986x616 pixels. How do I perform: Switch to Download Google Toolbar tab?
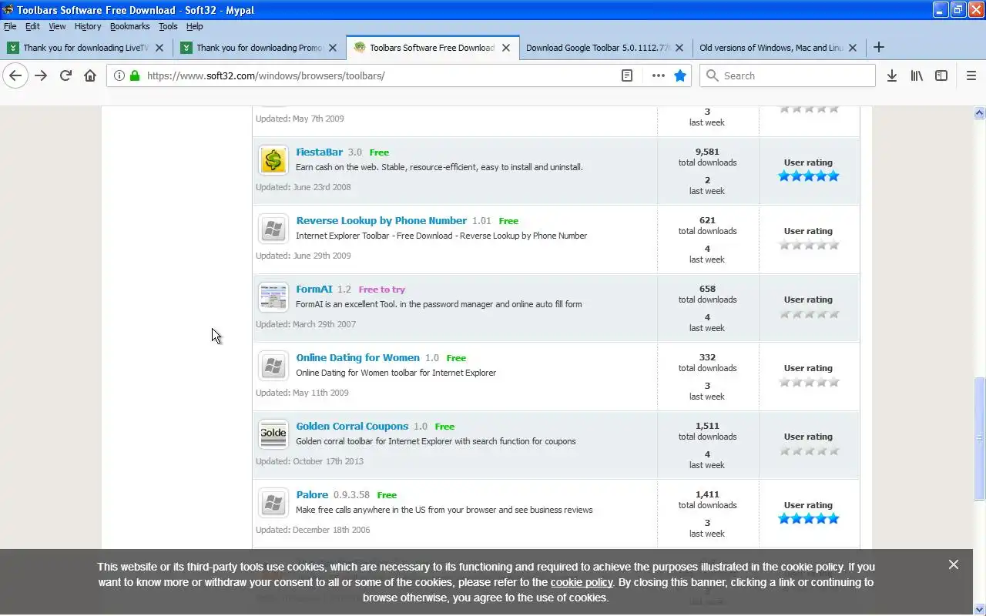[605, 47]
